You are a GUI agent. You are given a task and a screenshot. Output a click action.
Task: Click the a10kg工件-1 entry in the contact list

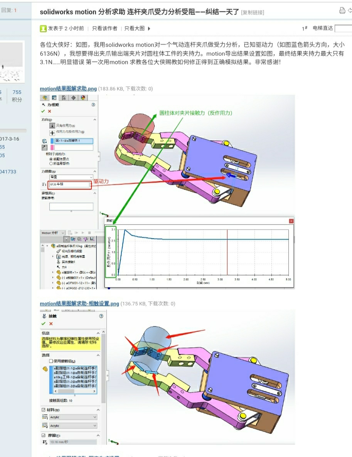(75, 377)
